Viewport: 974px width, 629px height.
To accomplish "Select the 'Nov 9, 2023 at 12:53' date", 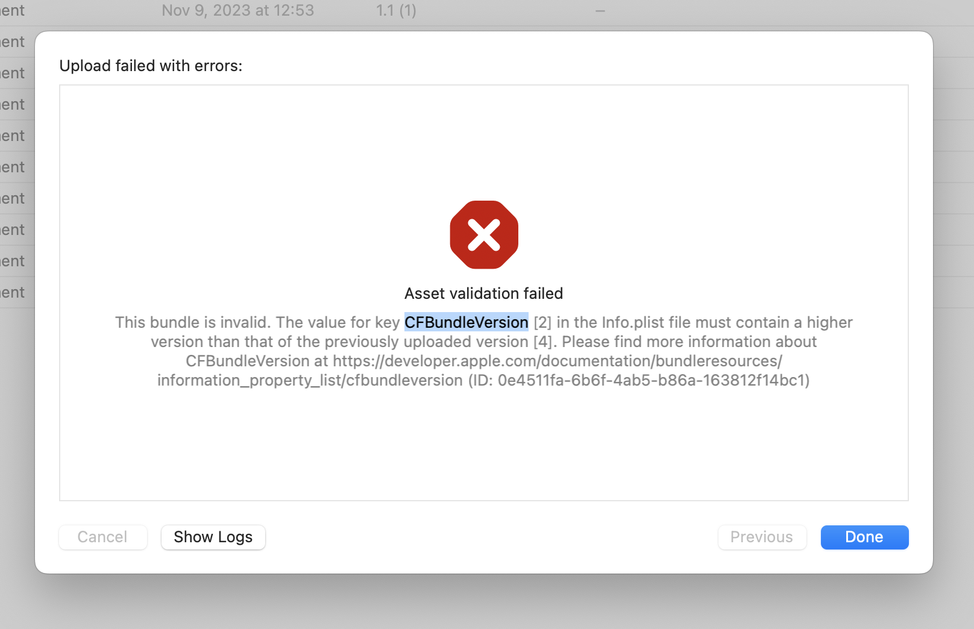I will point(237,10).
